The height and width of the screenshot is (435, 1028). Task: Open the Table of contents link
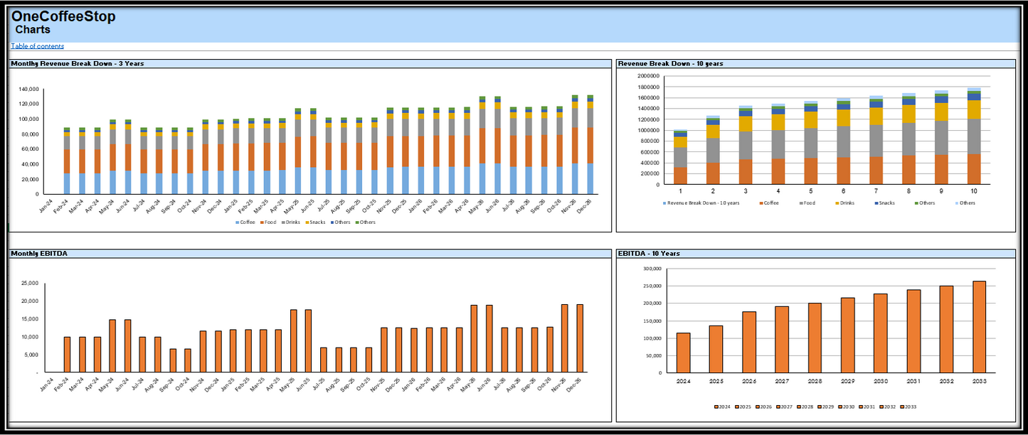click(x=37, y=46)
